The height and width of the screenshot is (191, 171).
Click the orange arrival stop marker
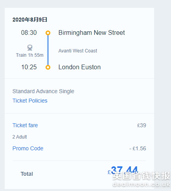click(48, 67)
